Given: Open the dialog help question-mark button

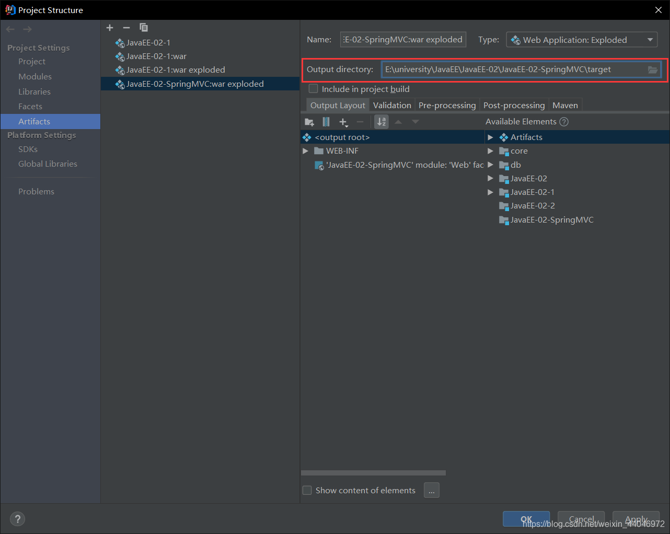Looking at the screenshot, I should 18,519.
